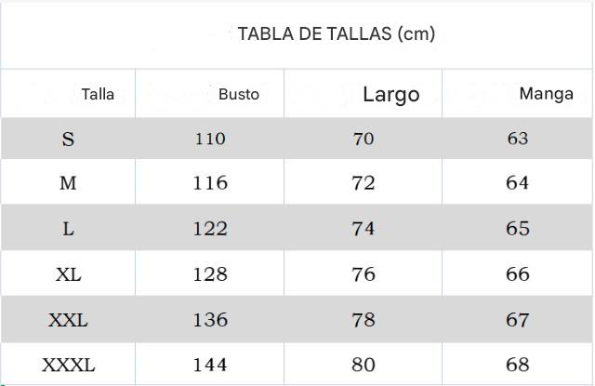The height and width of the screenshot is (386, 595).
Task: Select the sleeve value 65 cell
Action: tap(518, 229)
